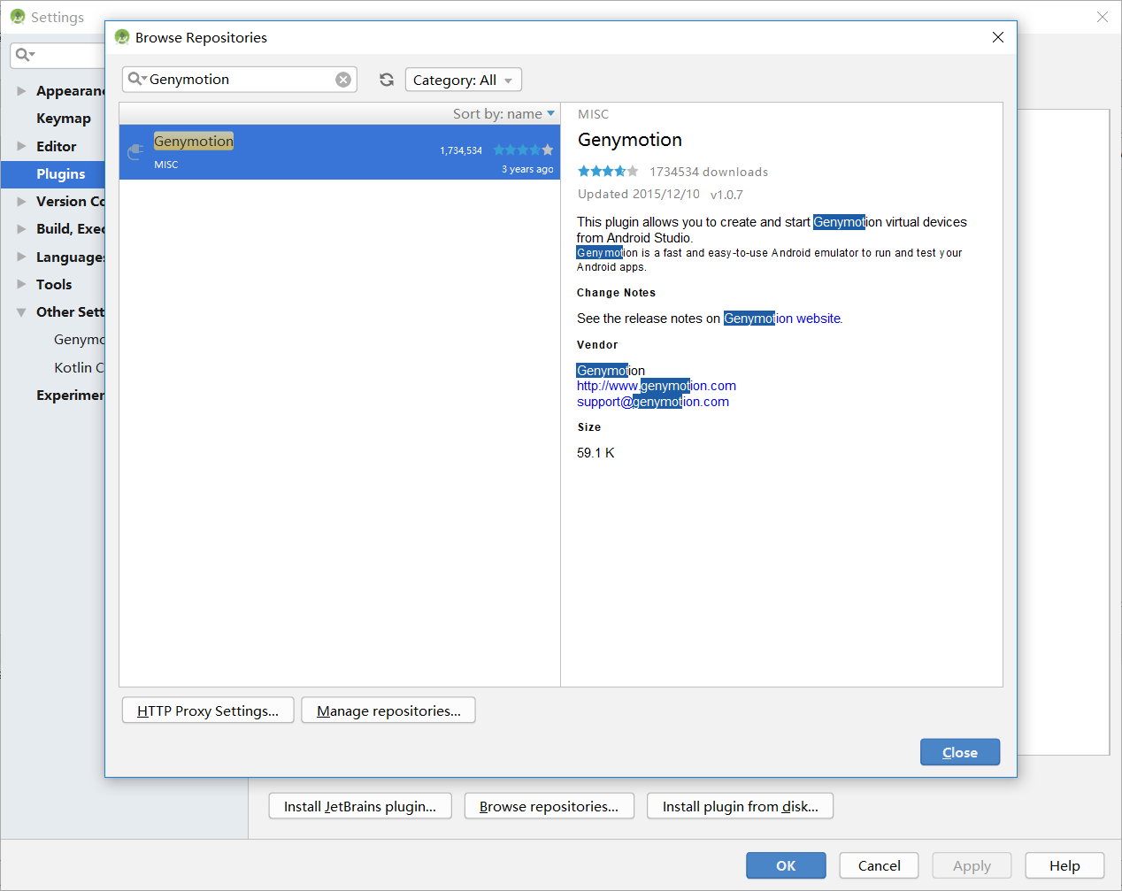The width and height of the screenshot is (1122, 891).
Task: Click Cancel in Settings window
Action: pos(880,865)
